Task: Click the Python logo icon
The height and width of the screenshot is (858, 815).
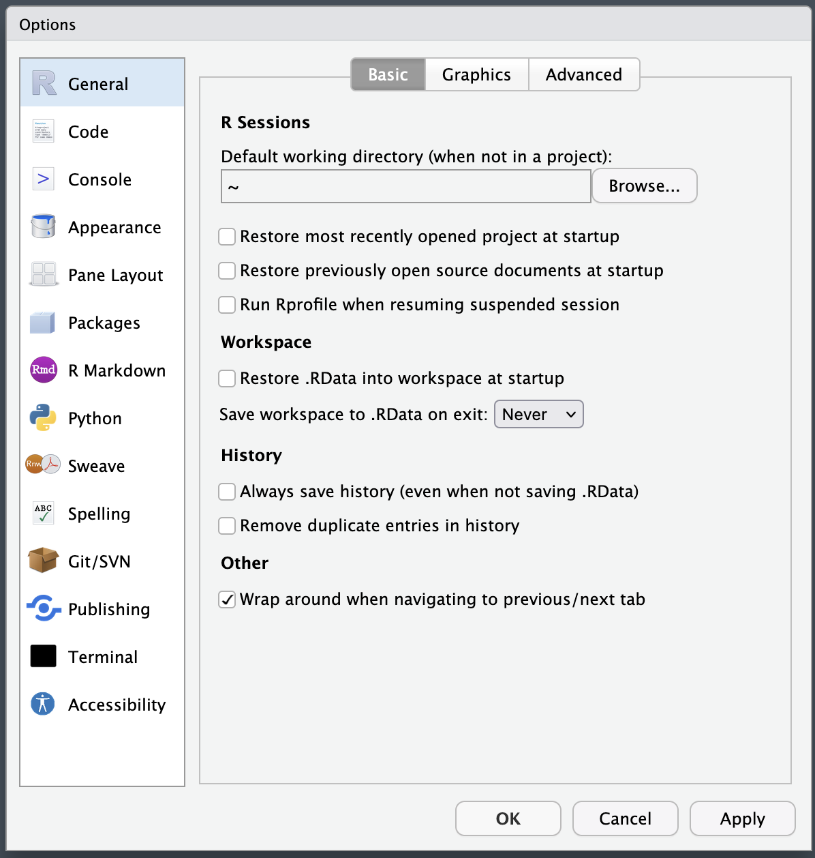Action: tap(44, 417)
